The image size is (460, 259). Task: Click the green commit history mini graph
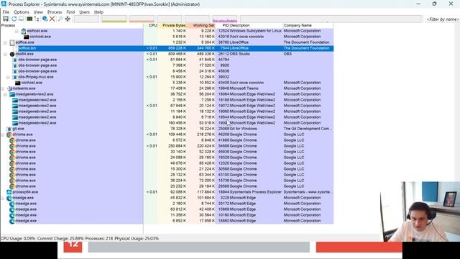tap(114, 19)
